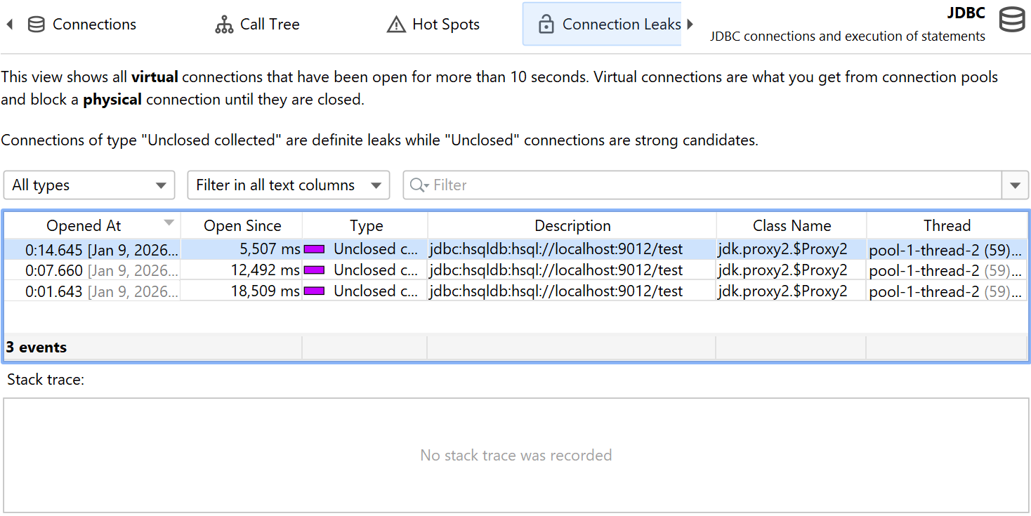The width and height of the screenshot is (1031, 516).
Task: Sort by the Open Since column header
Action: [x=242, y=226]
